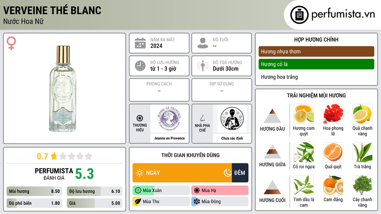Viewport: 381px width, 214px height.
Task: Click the perfumista.vn bottle logo icon
Action: click(299, 15)
